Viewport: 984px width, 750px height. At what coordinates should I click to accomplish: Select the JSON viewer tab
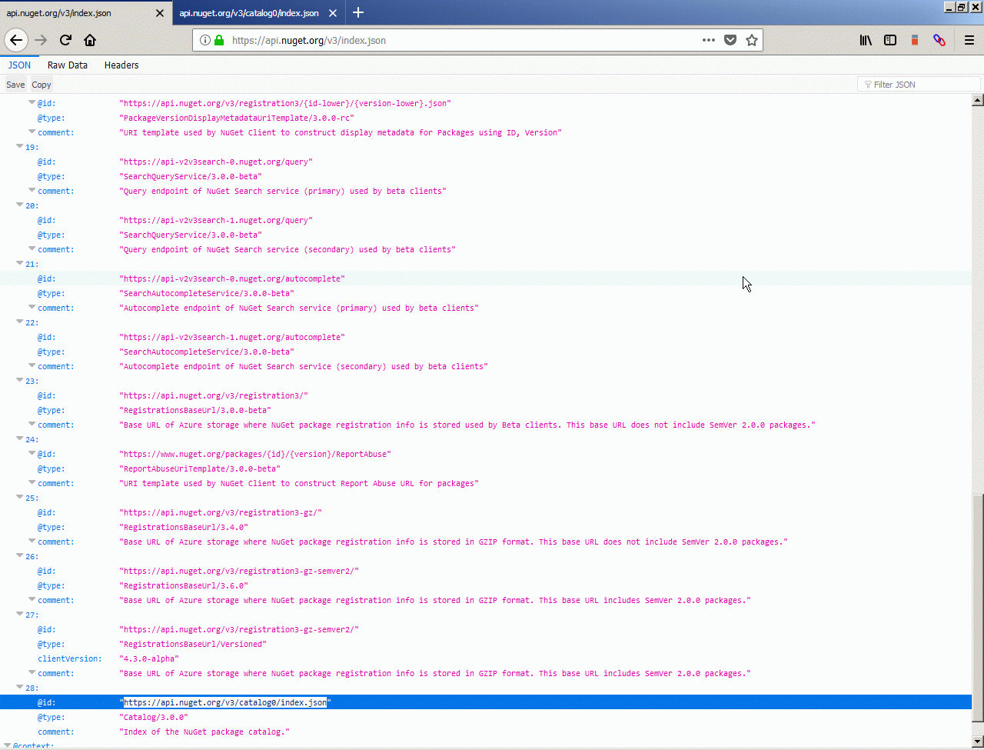tap(19, 65)
